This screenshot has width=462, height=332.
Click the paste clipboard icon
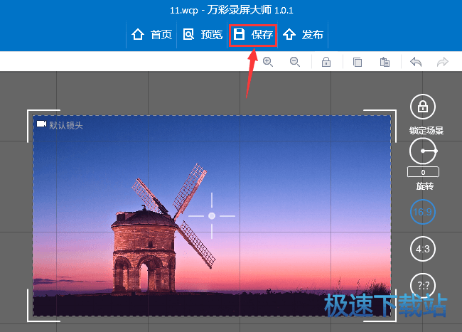tap(385, 62)
